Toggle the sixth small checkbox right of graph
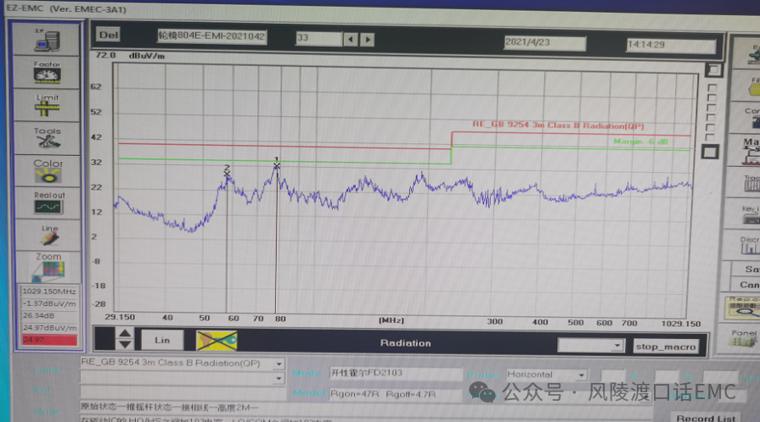Screen dimensions: 760x422 click(711, 137)
